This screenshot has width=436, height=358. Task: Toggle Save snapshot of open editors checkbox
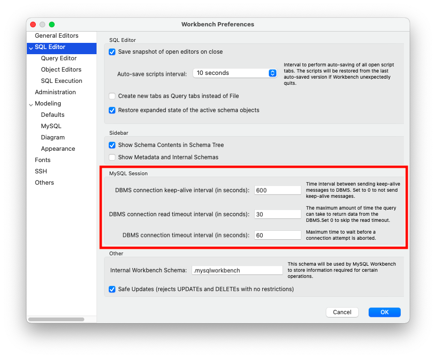click(112, 52)
